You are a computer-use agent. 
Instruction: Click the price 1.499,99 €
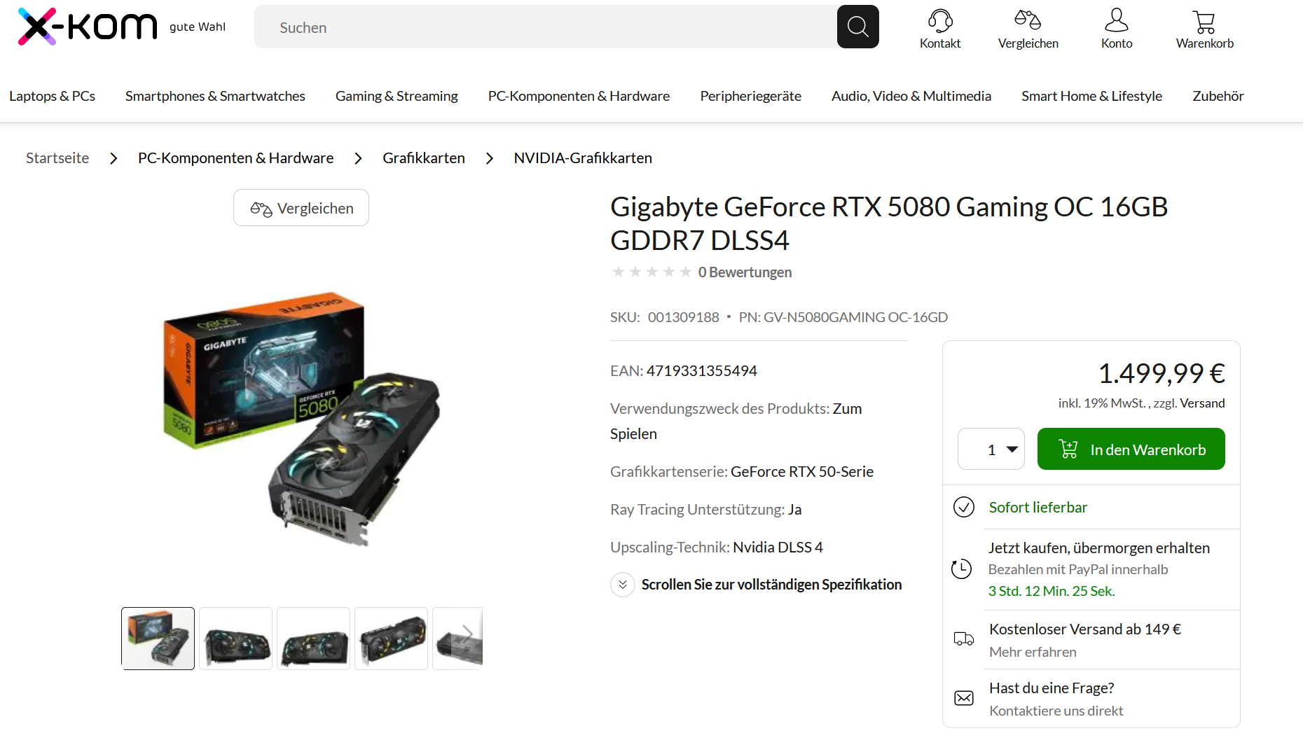pyautogui.click(x=1161, y=373)
